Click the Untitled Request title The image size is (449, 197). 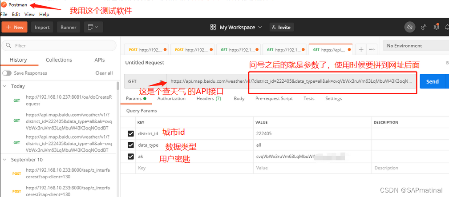click(x=145, y=62)
